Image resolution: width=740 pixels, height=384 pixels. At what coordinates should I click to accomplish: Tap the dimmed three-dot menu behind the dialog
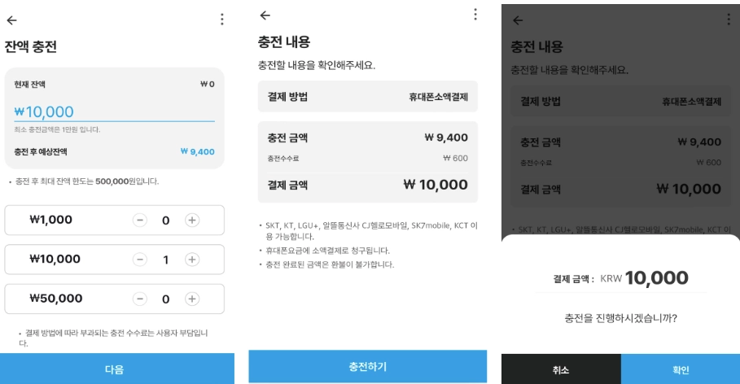pyautogui.click(x=728, y=19)
